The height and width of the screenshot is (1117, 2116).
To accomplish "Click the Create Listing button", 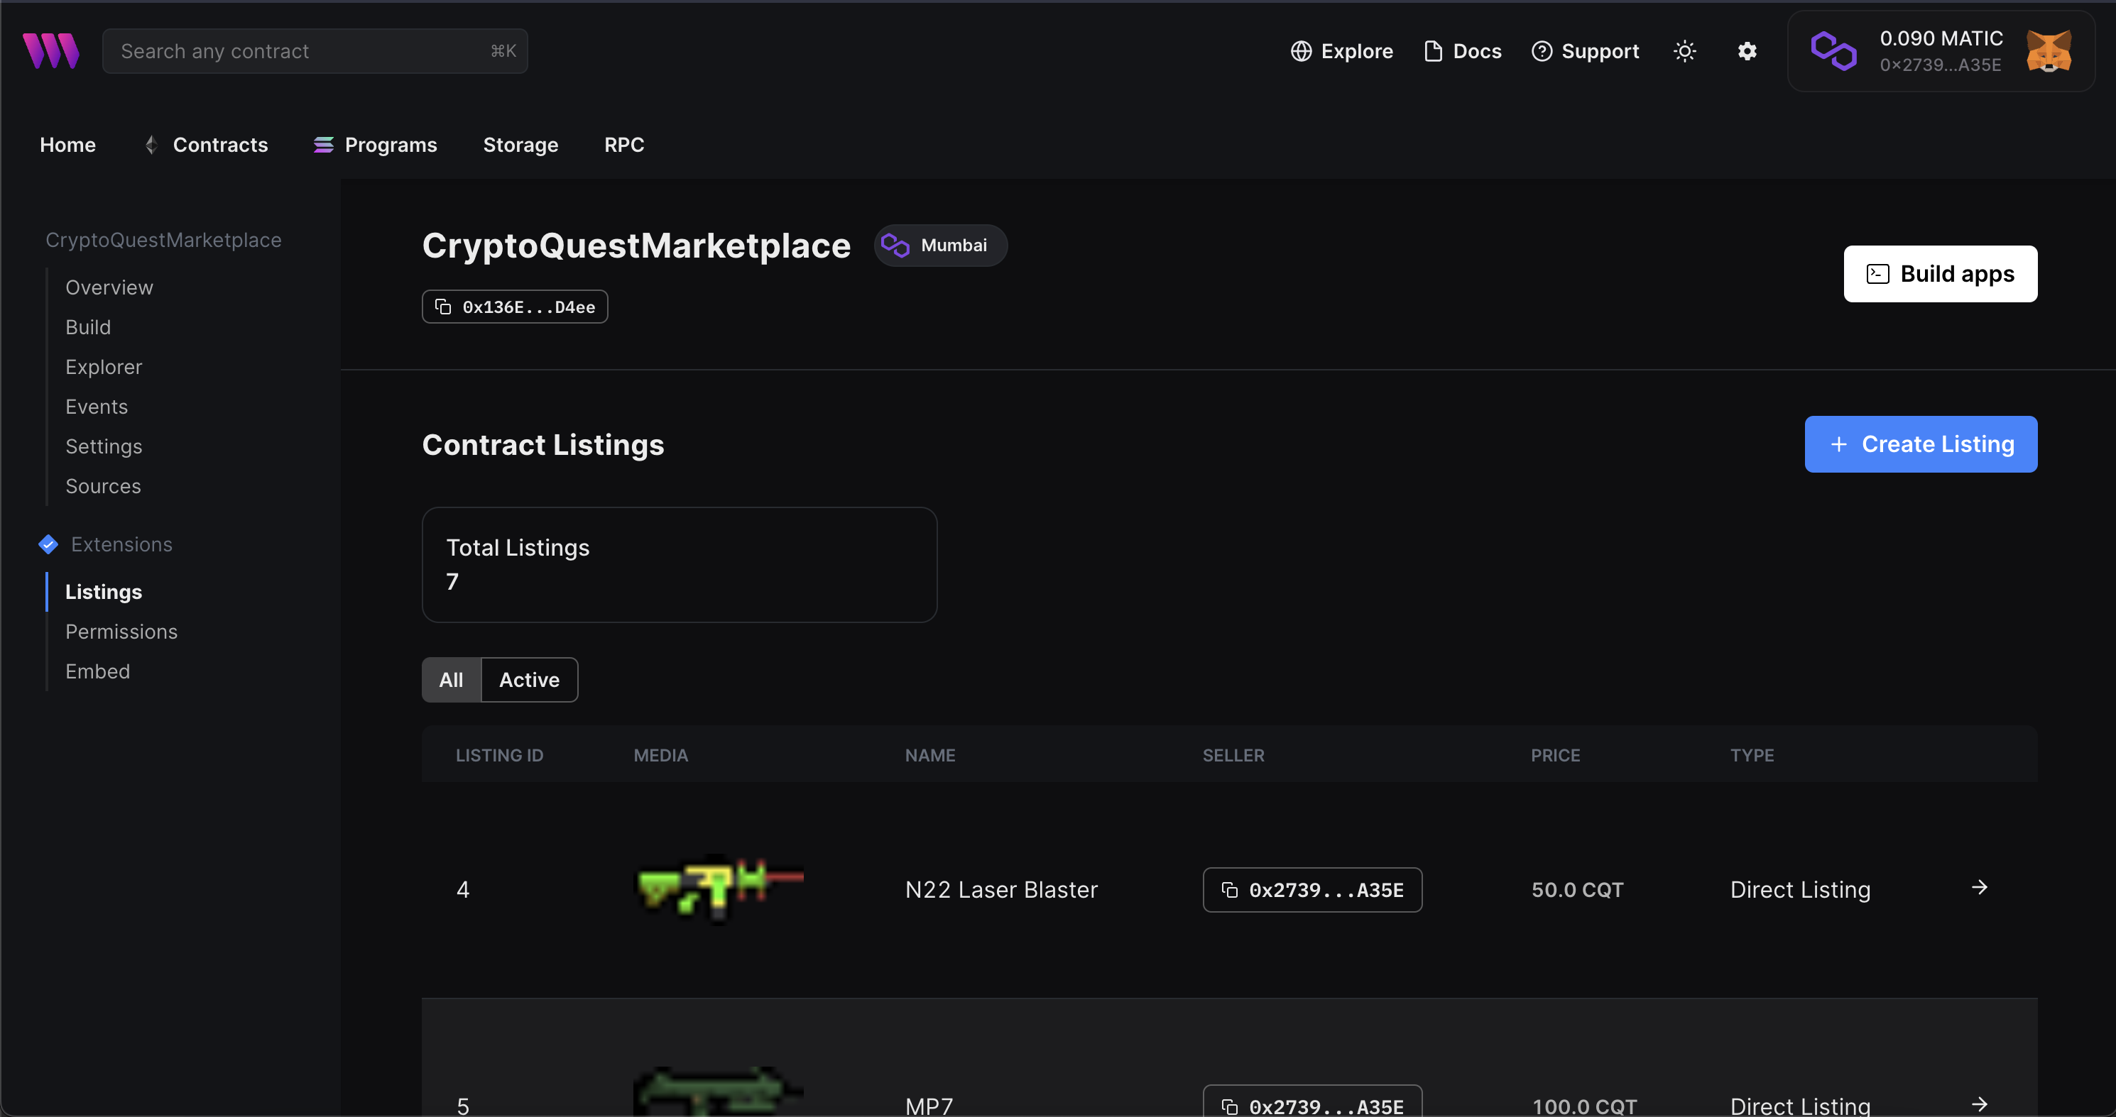I will click(1920, 444).
